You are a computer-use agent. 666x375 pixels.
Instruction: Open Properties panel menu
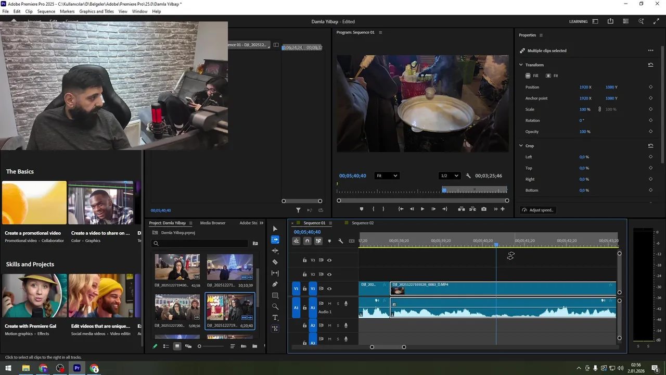click(x=541, y=35)
